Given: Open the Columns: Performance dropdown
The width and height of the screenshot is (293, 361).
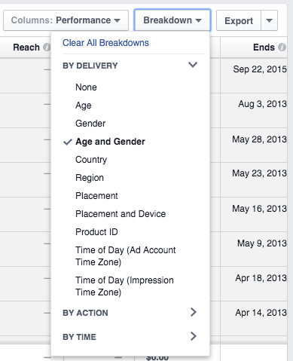Looking at the screenshot, I should (x=66, y=20).
